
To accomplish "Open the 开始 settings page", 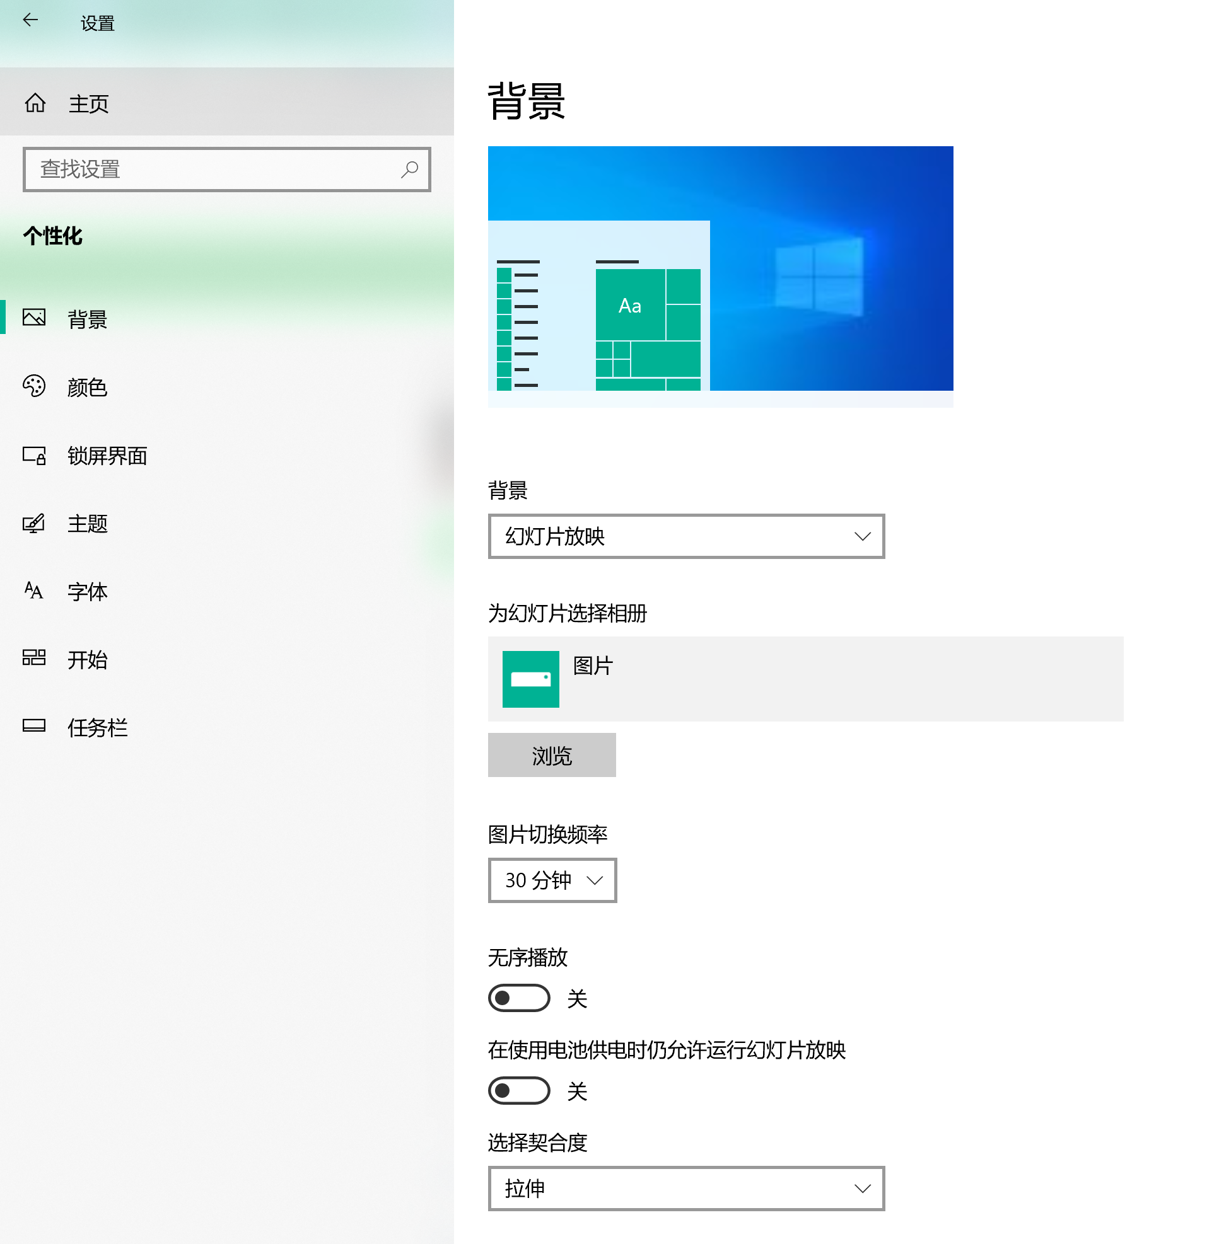I will (x=227, y=659).
